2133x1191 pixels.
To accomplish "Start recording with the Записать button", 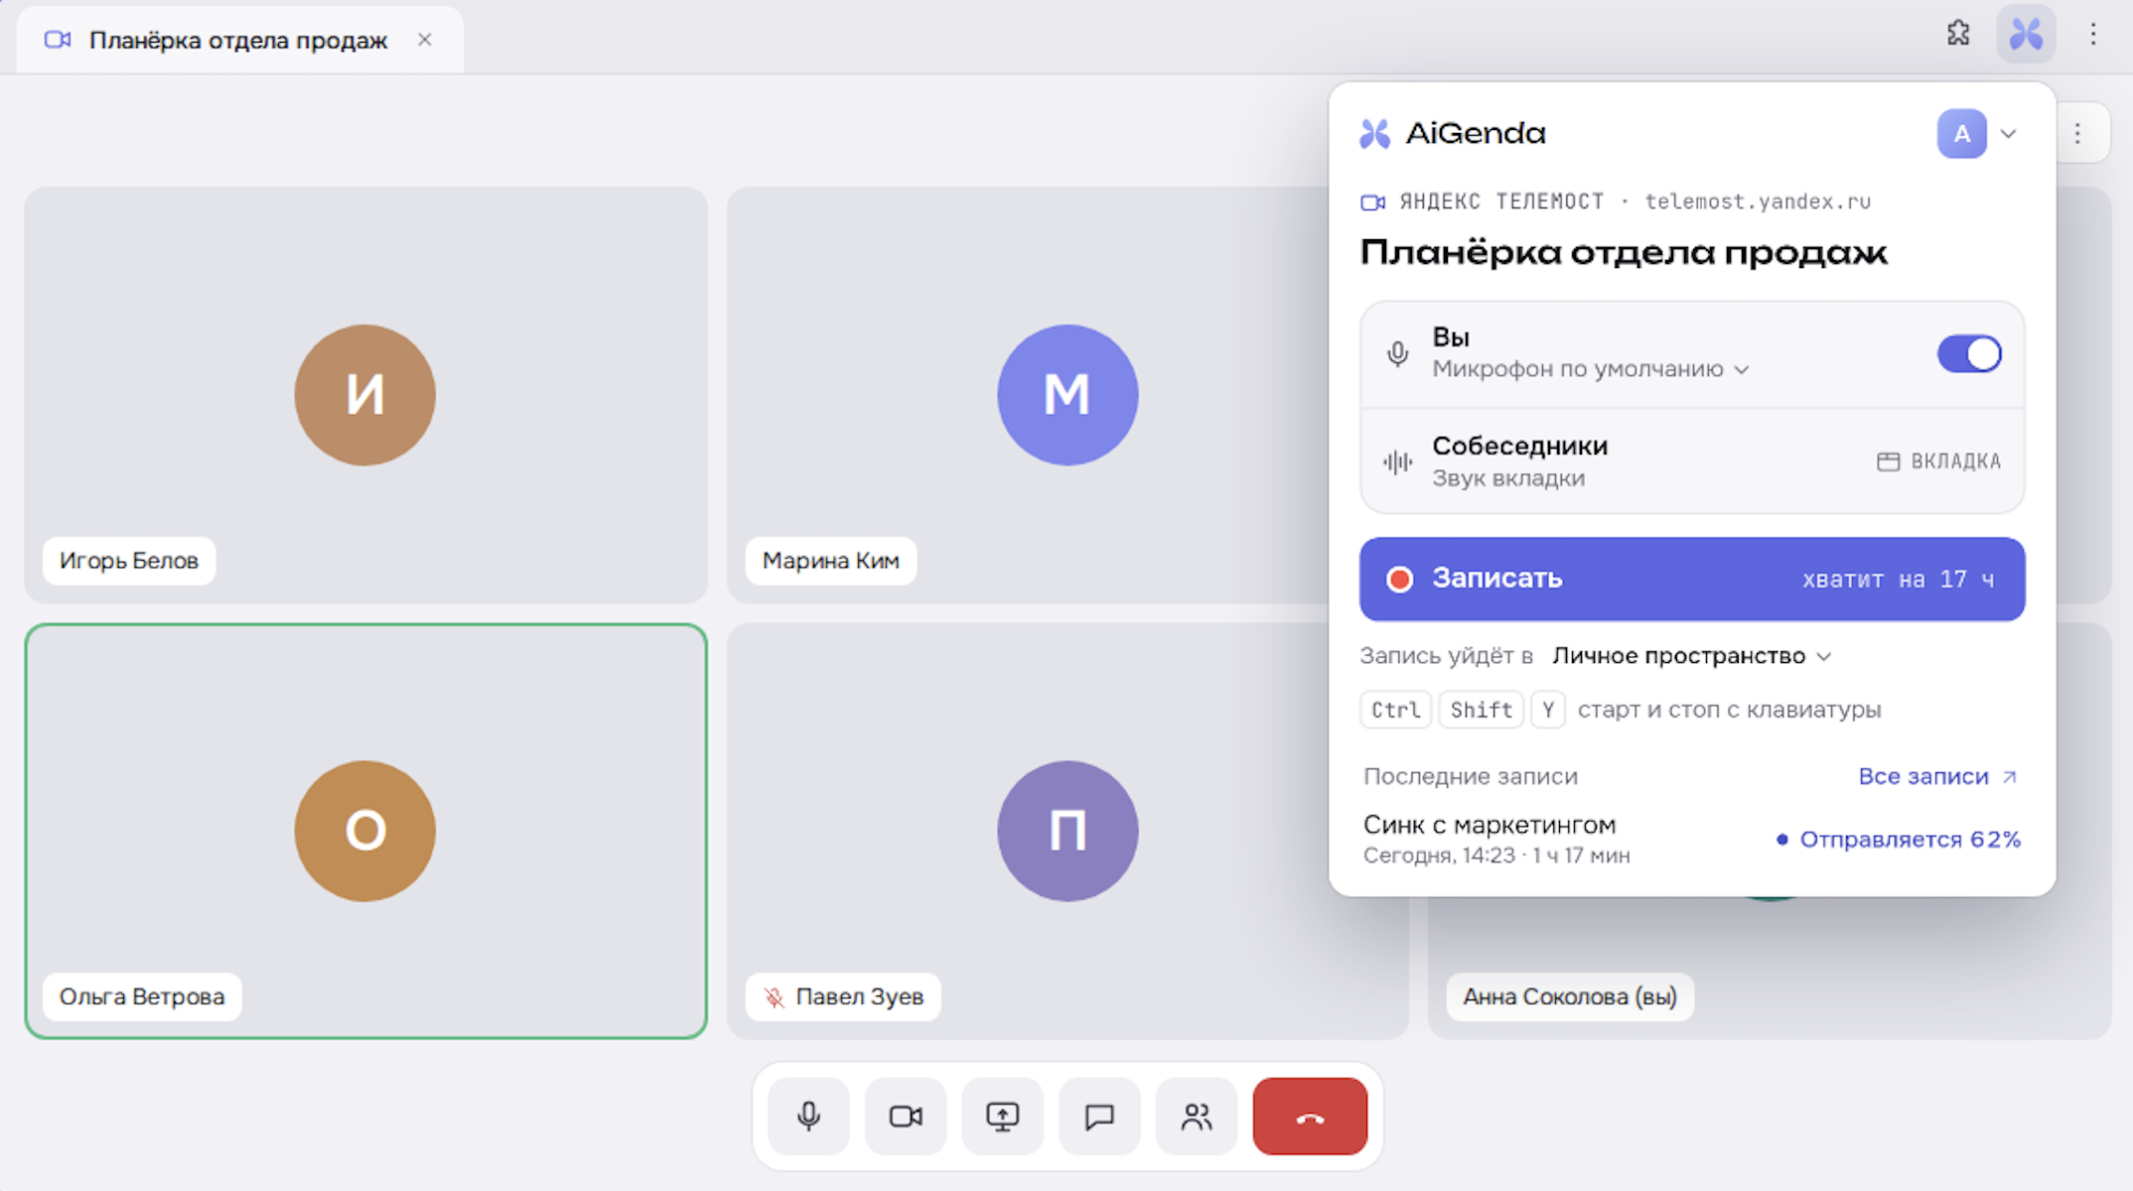I will (1692, 579).
